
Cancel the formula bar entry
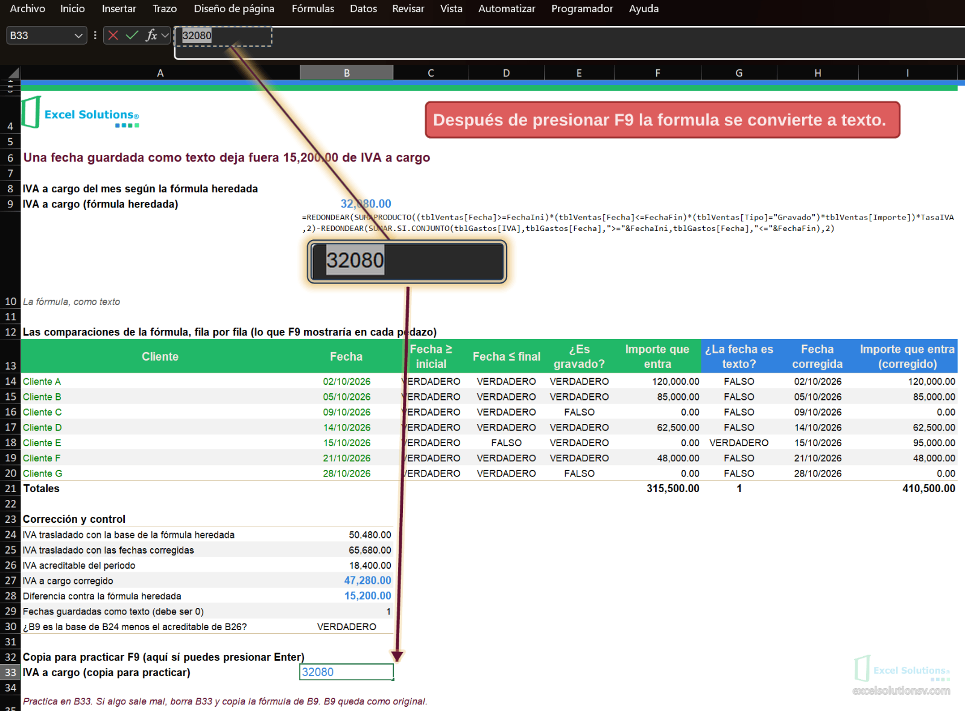click(113, 36)
